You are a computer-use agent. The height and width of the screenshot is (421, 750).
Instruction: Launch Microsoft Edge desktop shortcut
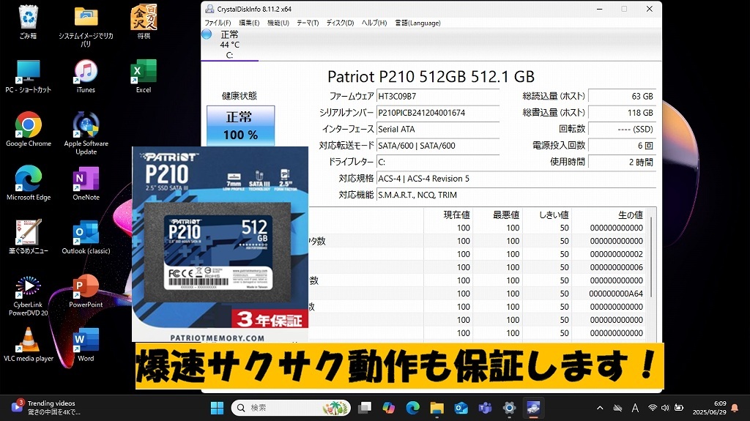point(29,183)
